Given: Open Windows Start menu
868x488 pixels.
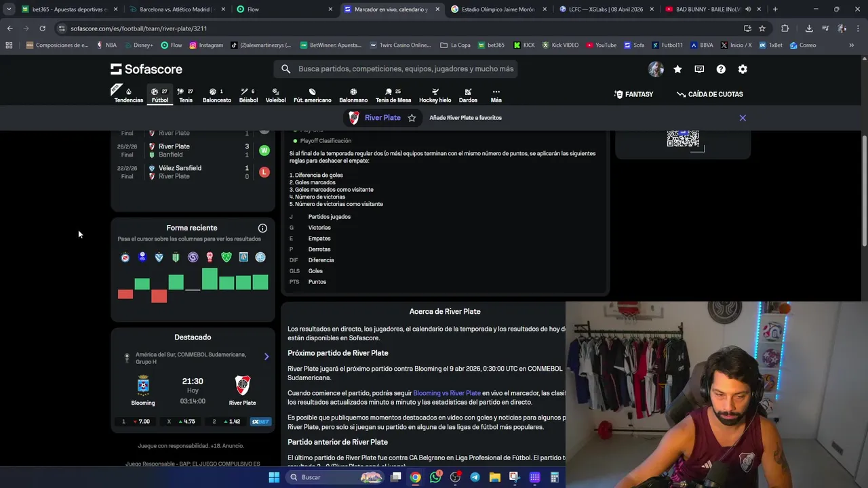Looking at the screenshot, I should tap(274, 477).
